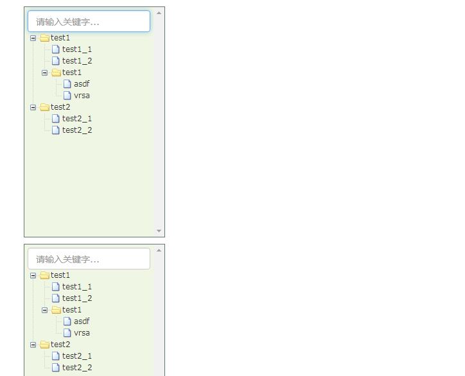Click the test1_2 file icon in the first tree
The image size is (465, 376).
[x=56, y=61]
